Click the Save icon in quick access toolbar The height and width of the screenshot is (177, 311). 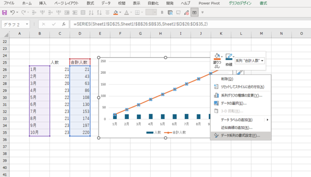(x=4, y=13)
